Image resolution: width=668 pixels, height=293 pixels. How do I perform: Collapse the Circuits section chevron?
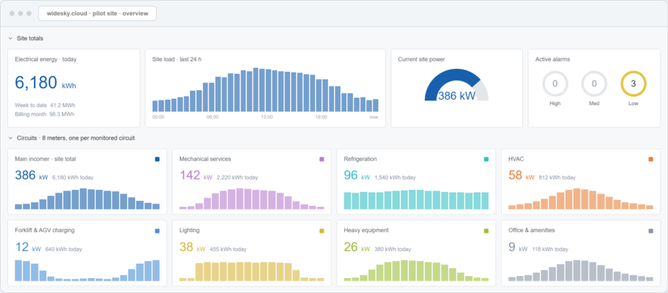click(x=10, y=138)
